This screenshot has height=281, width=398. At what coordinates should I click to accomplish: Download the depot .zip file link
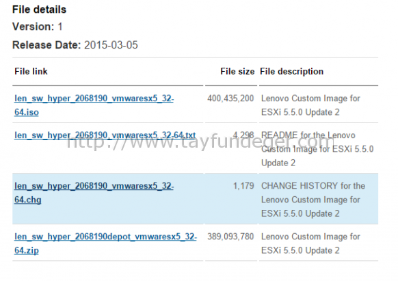(105, 243)
